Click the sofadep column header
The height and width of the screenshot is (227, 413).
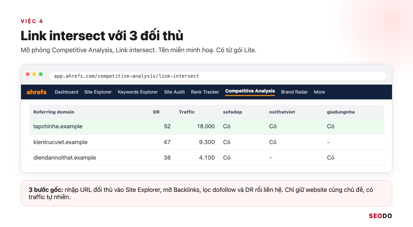[x=232, y=112]
